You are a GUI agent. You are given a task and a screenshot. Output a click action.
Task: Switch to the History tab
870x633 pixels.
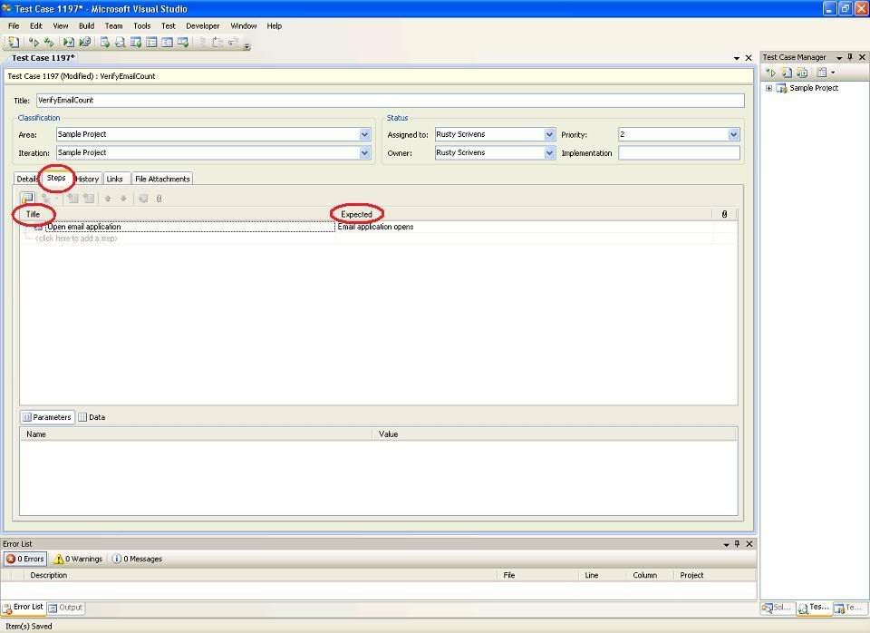[87, 179]
